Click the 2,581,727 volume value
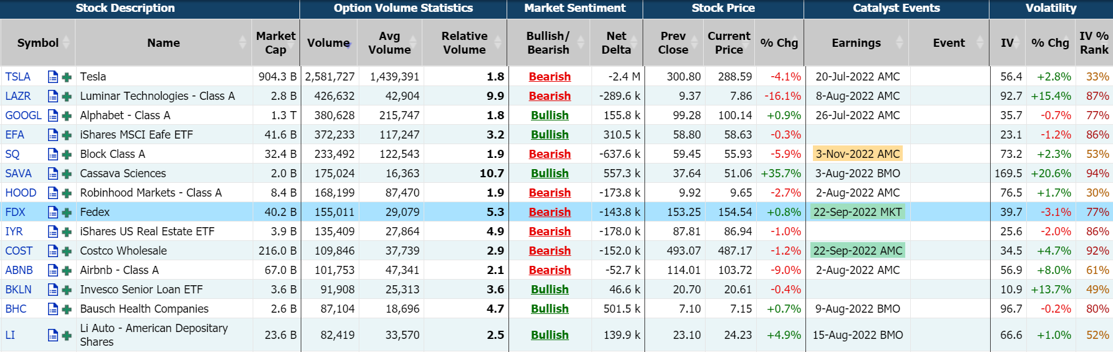The image size is (1113, 352). coord(329,77)
